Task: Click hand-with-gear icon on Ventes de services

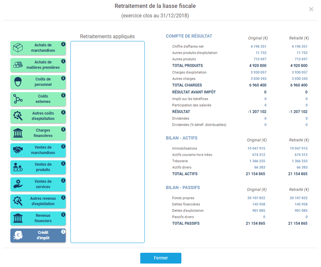Action: tap(18, 184)
